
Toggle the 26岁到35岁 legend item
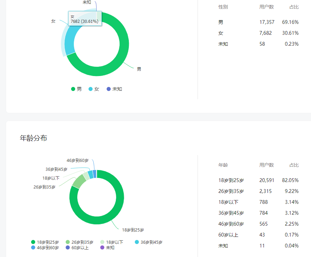click(80, 242)
